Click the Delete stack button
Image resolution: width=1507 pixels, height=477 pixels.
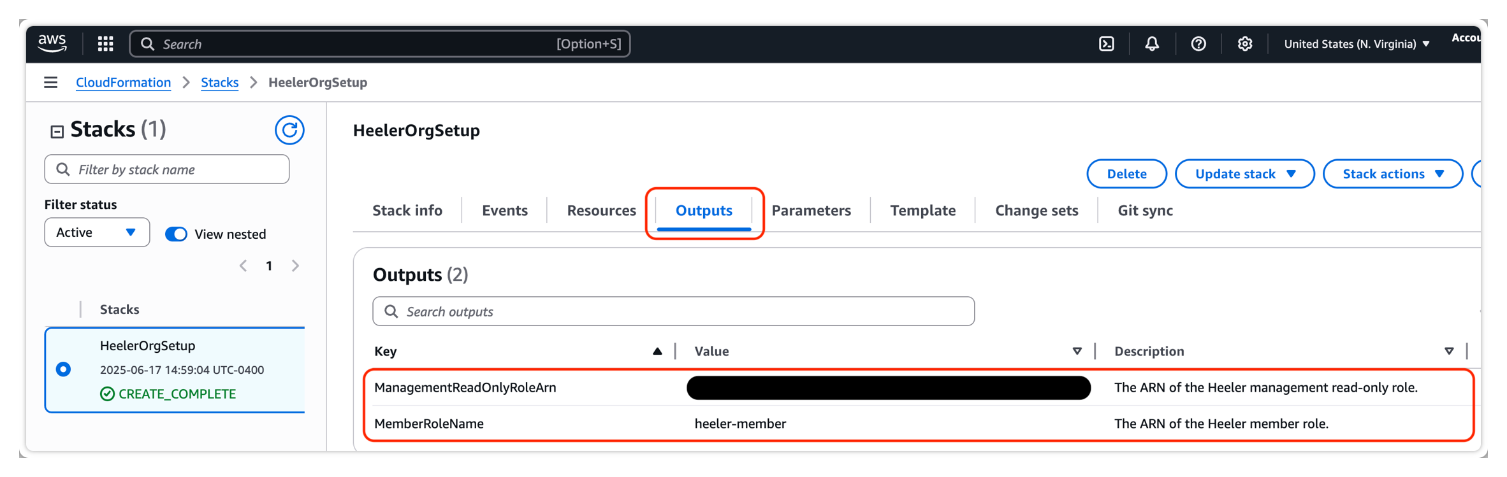click(1126, 174)
